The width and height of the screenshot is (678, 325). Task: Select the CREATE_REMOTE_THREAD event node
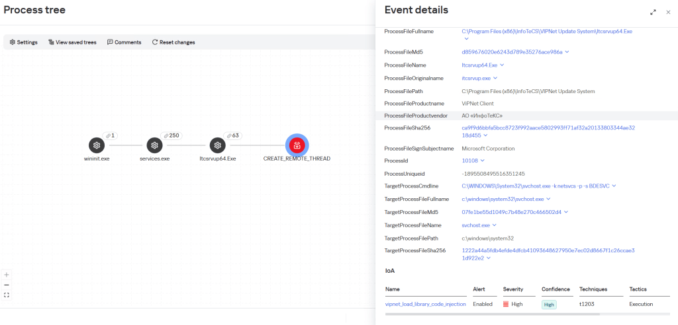297,146
